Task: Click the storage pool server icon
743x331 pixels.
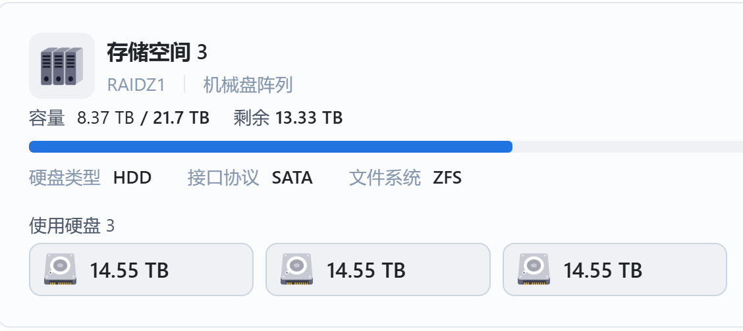Action: coord(62,66)
